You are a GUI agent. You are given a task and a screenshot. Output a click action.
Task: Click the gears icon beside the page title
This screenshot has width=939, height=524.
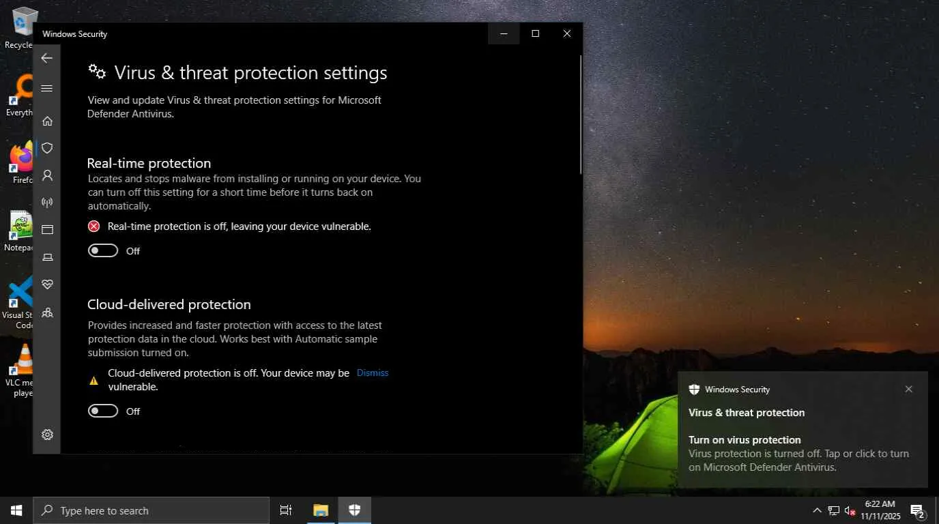97,71
